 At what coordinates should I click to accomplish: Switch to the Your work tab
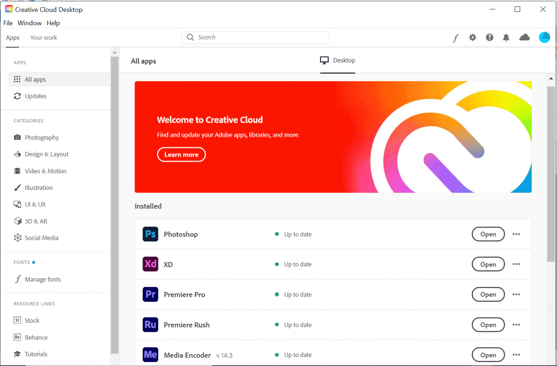(44, 38)
